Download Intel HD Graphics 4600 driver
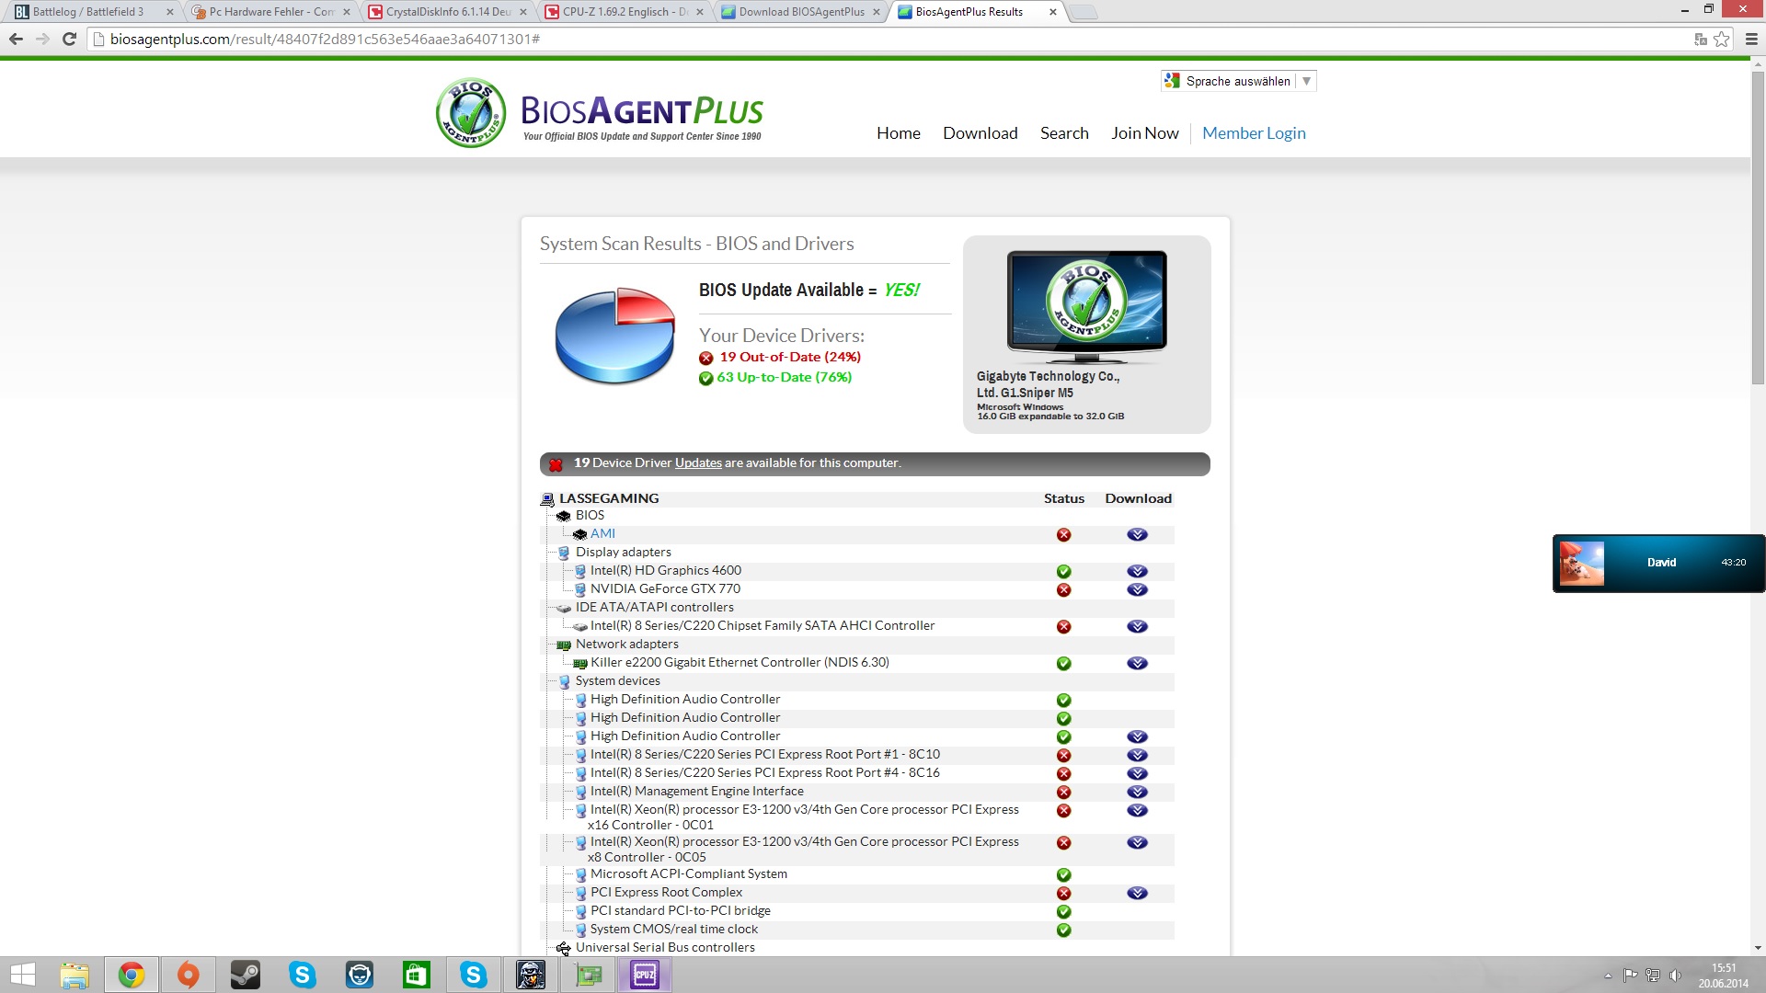1766x993 pixels. click(1137, 571)
